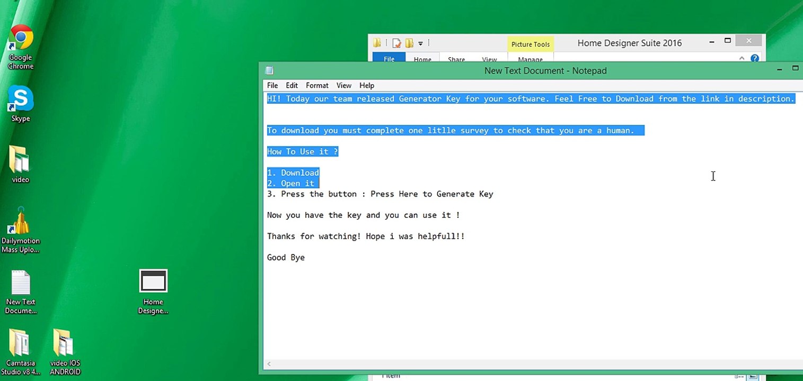
Task: Switch to large icons view in Explorer status bar
Action: pyautogui.click(x=753, y=376)
